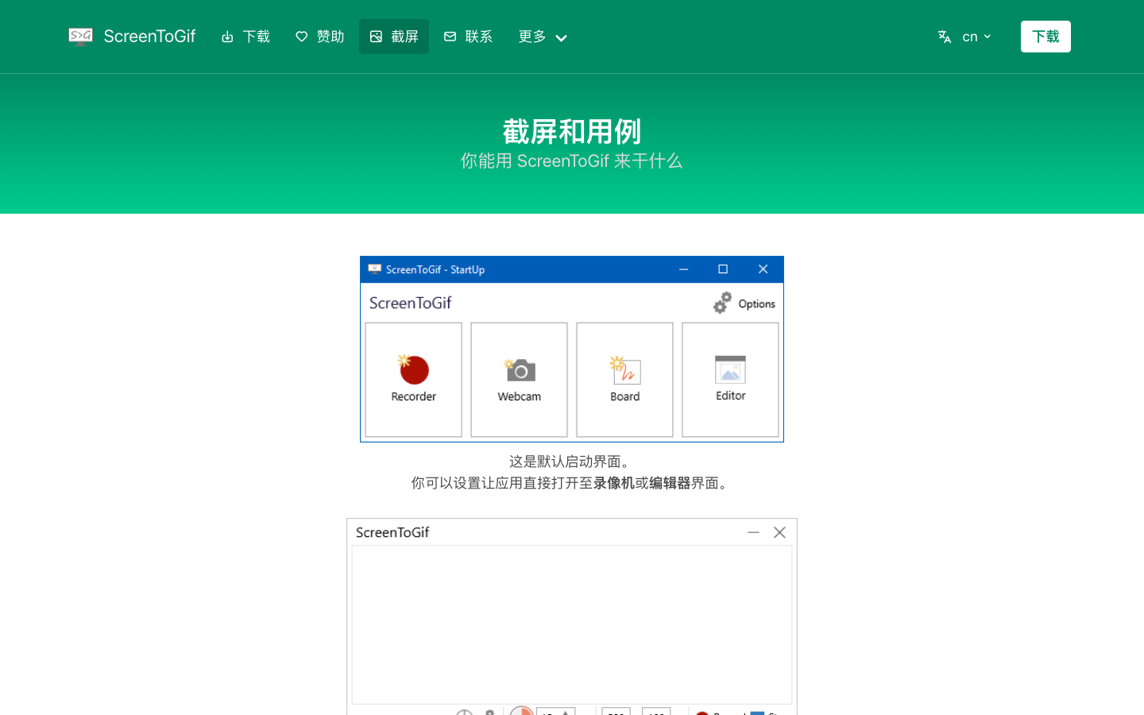
Task: Open the cn language dropdown
Action: pos(976,36)
